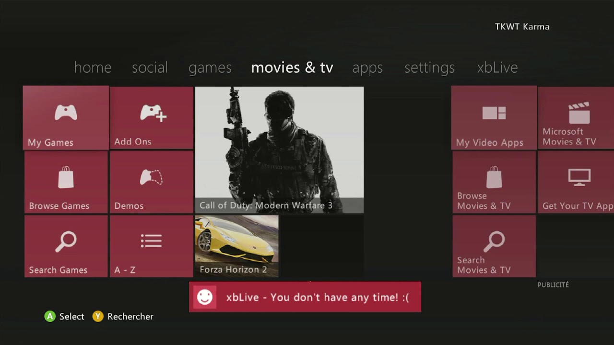Image resolution: width=614 pixels, height=345 pixels.
Task: Click the yellow Y button icon
Action: tap(98, 316)
